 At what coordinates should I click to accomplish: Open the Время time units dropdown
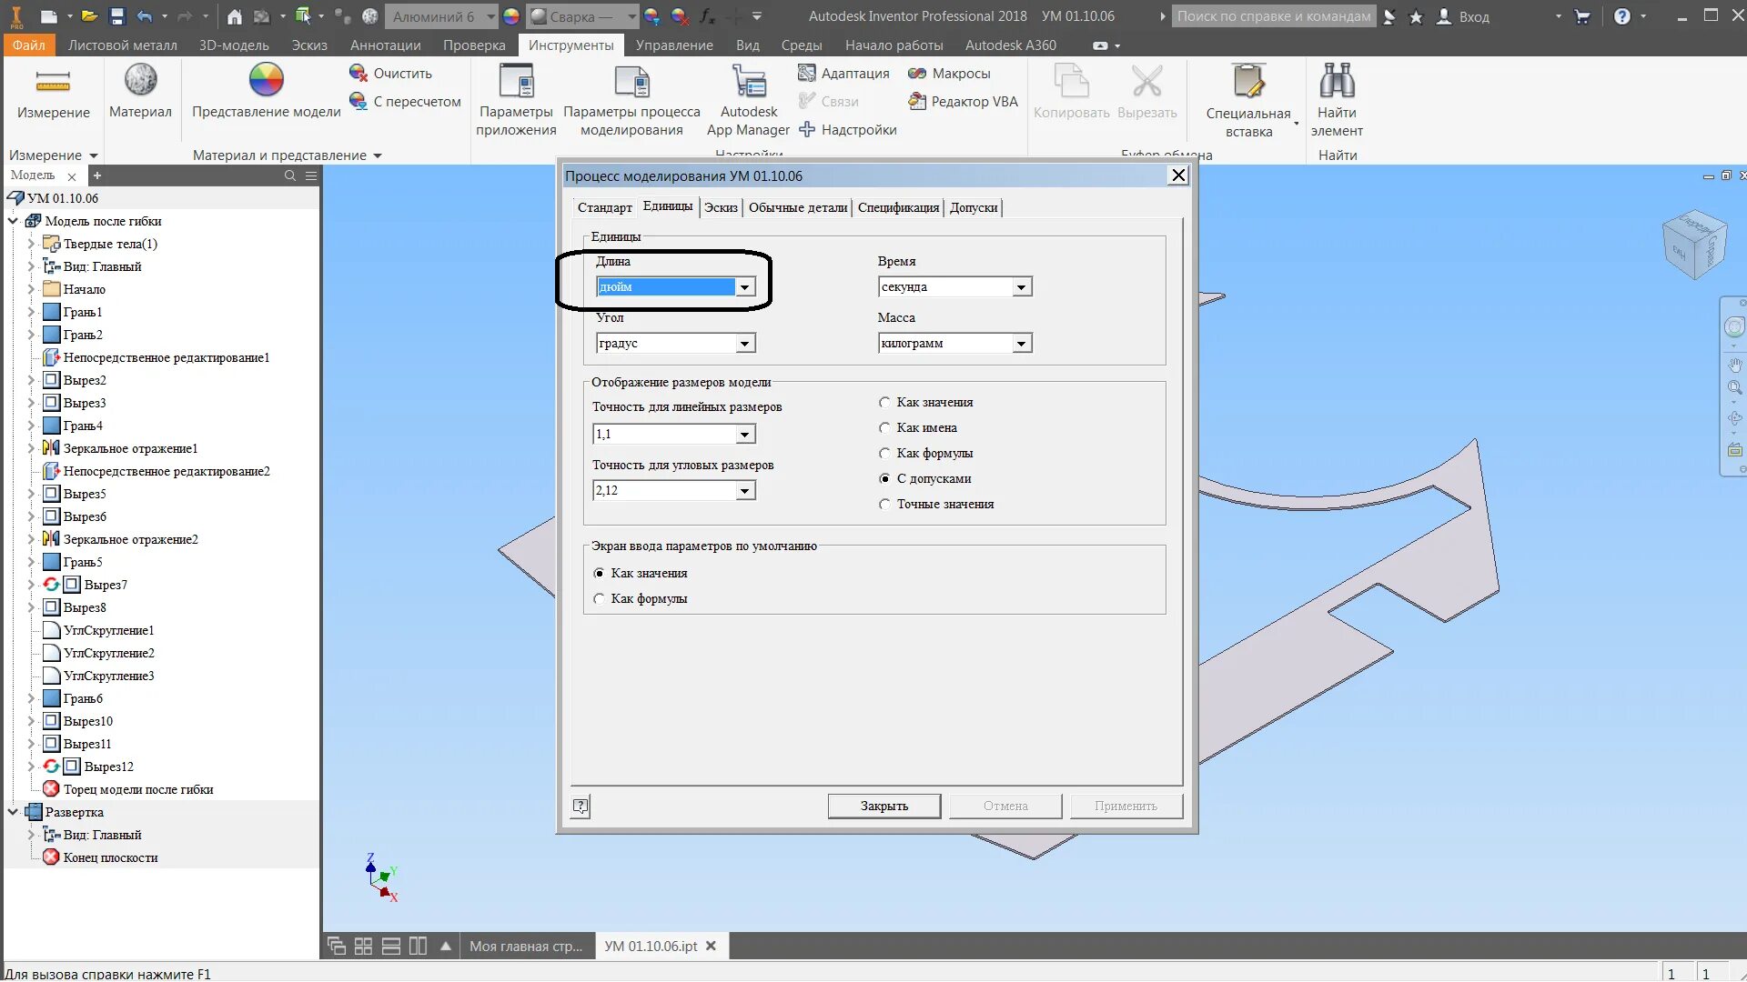tap(1021, 287)
